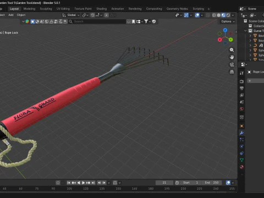264x198 pixels.
Task: Click the End frame 250 field
Action: click(x=212, y=183)
